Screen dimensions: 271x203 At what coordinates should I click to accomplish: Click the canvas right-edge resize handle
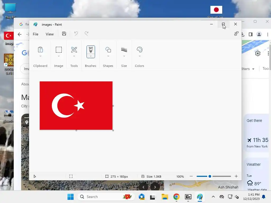[113, 106]
